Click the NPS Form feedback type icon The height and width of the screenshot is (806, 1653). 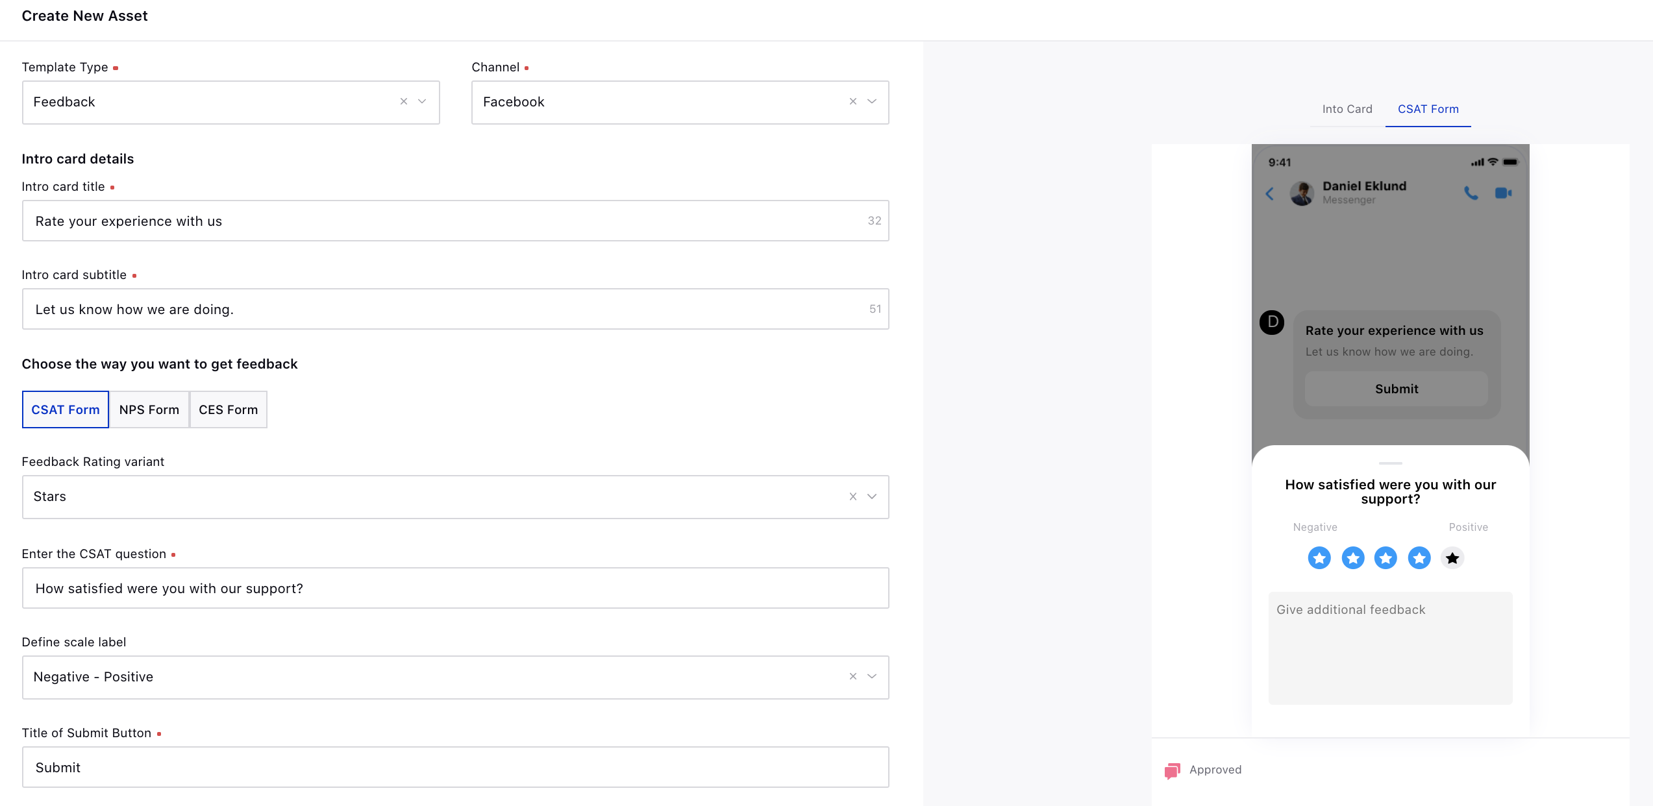pos(149,409)
